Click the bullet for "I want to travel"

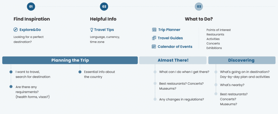(11, 72)
